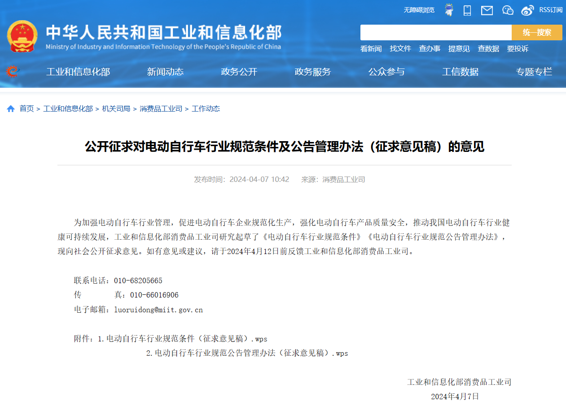The image size is (566, 414).
Task: Click the home icon in breadcrumb
Action: [11, 109]
